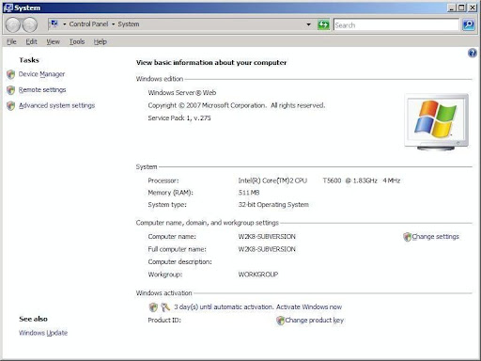This screenshot has width=481, height=361.
Task: Click the keys icon in Windows activation
Action: 165,307
